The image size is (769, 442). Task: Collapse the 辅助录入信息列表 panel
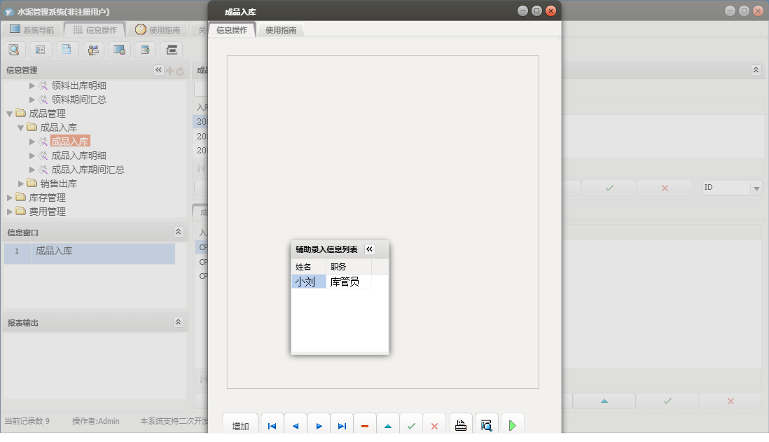pyautogui.click(x=370, y=249)
